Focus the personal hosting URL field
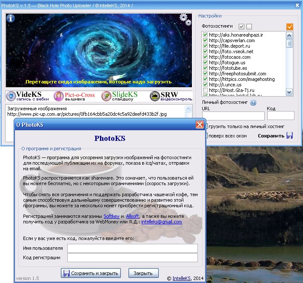303x283 pixels. pyautogui.click(x=233, y=116)
